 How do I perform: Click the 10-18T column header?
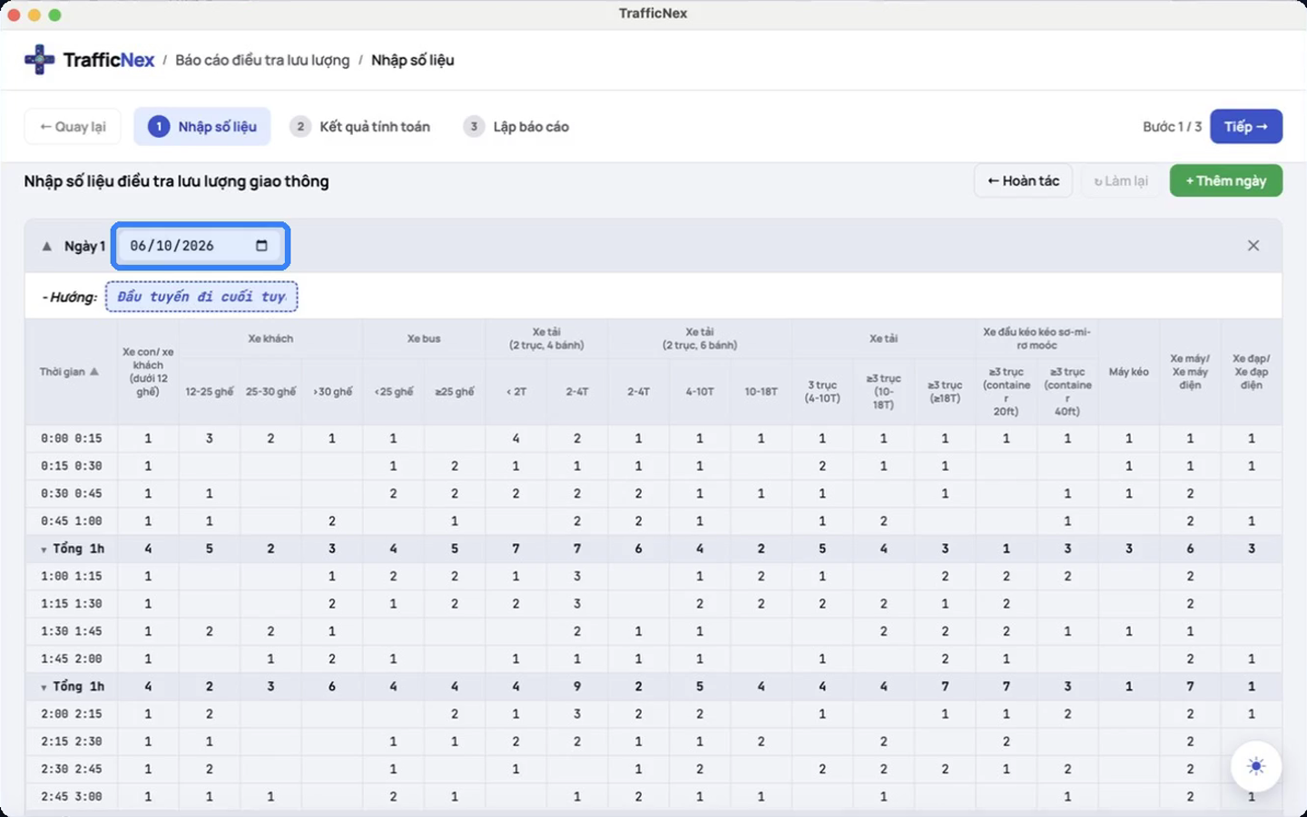761,392
